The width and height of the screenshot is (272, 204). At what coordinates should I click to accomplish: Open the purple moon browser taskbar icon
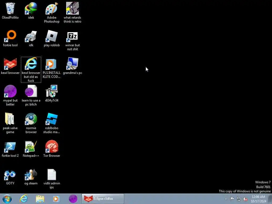pos(73,199)
